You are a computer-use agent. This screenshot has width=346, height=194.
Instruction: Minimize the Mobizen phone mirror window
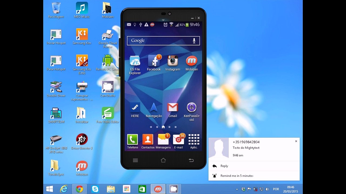pos(192,18)
